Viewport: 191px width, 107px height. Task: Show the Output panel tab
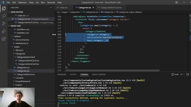point(73,75)
